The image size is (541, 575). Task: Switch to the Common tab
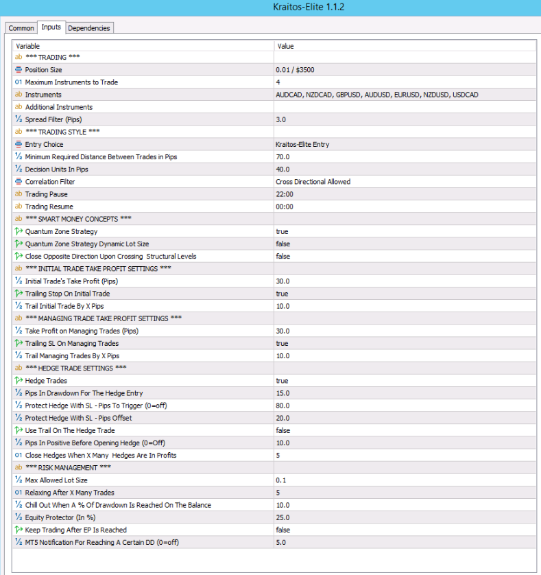tap(21, 28)
